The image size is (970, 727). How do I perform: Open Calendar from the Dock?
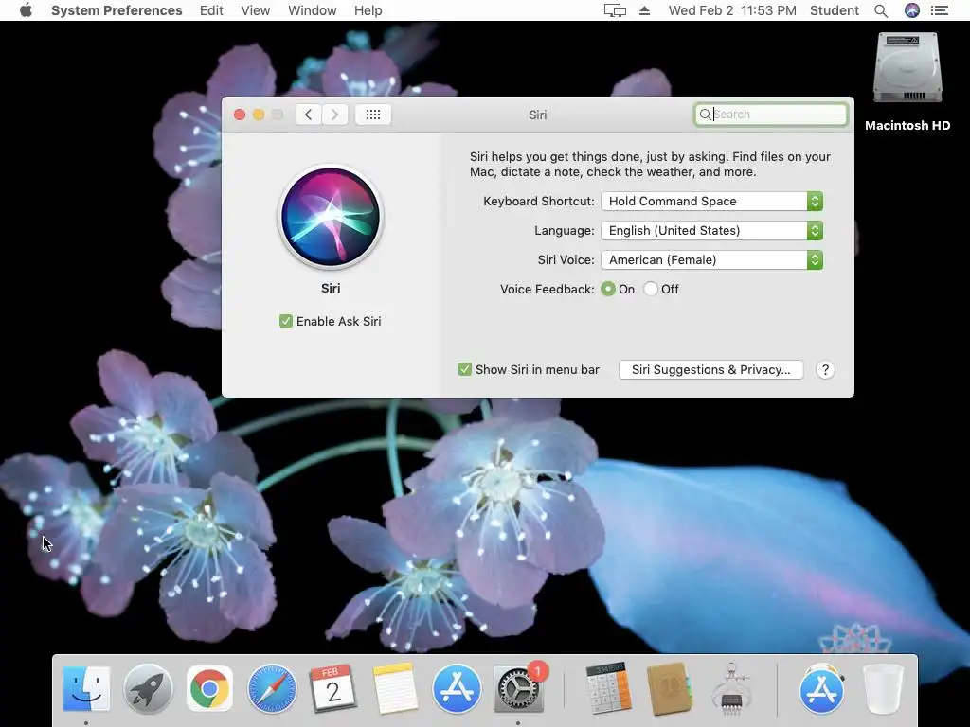pos(332,688)
